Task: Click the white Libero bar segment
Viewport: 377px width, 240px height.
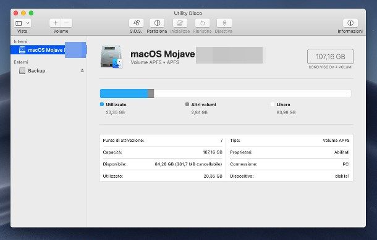Action: [252, 93]
